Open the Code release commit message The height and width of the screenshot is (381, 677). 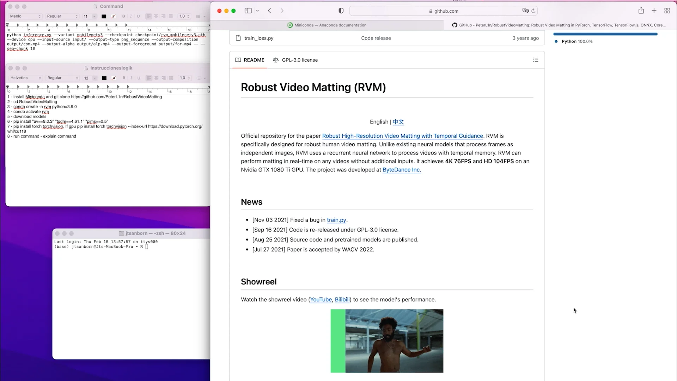point(376,38)
